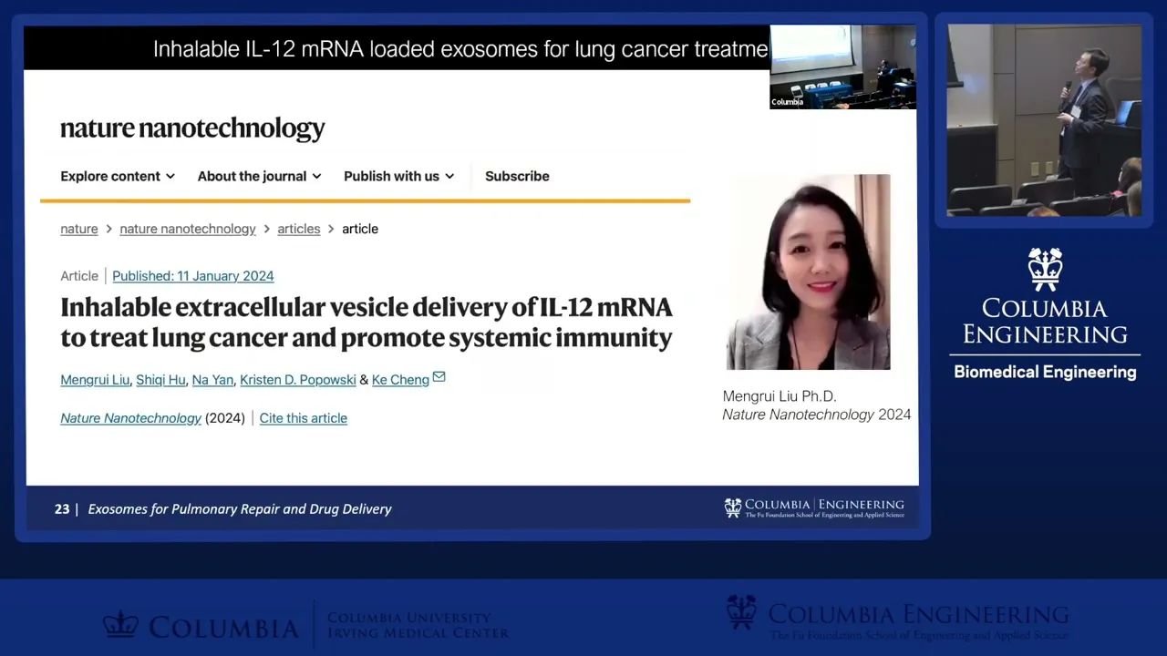Click the article title heading
This screenshot has width=1167, height=656.
click(x=367, y=323)
